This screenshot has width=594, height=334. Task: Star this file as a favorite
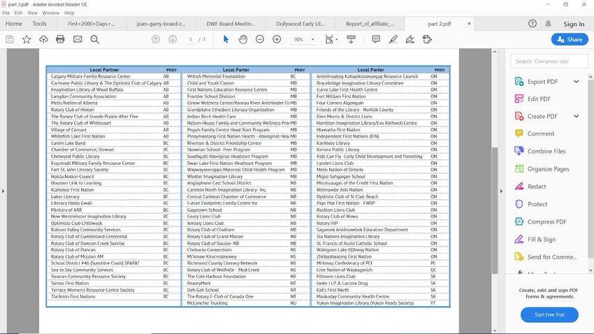coord(27,40)
